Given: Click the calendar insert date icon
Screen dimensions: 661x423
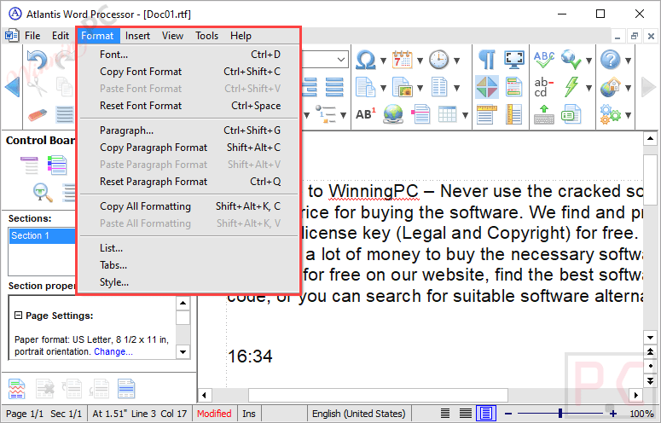Looking at the screenshot, I should [403, 61].
